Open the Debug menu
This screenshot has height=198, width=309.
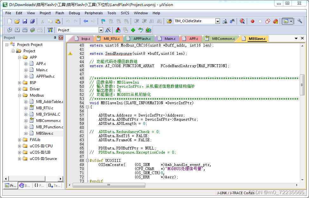pos(74,13)
